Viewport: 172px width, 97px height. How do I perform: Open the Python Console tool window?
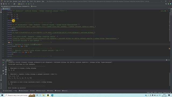tap(41, 91)
